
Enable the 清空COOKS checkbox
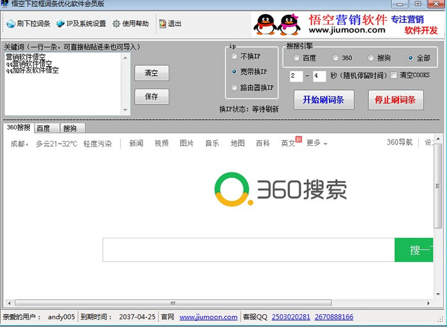coord(394,75)
